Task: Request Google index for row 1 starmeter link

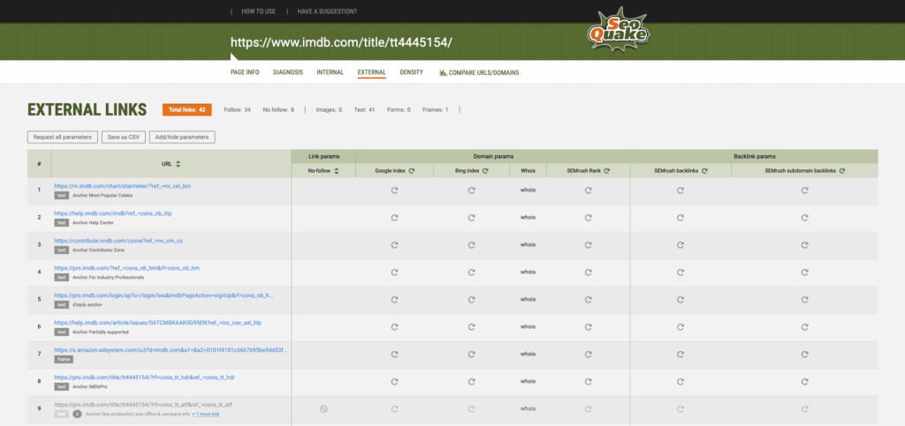Action: coord(394,191)
